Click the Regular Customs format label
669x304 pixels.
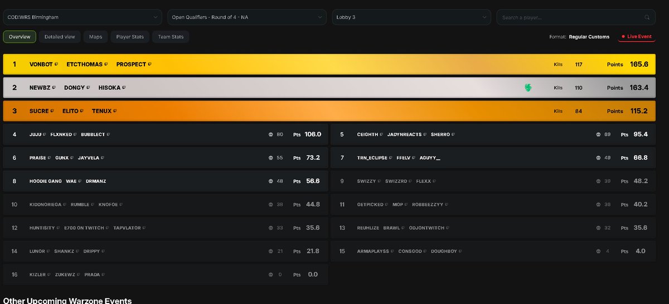(589, 37)
